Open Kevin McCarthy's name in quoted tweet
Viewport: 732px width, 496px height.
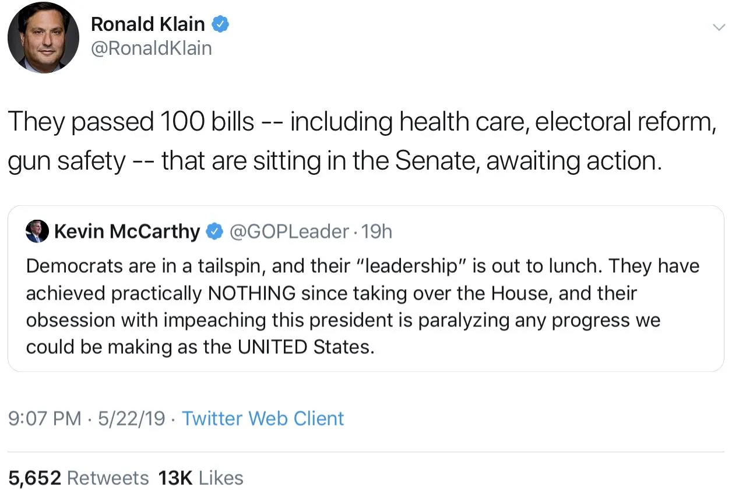(127, 232)
